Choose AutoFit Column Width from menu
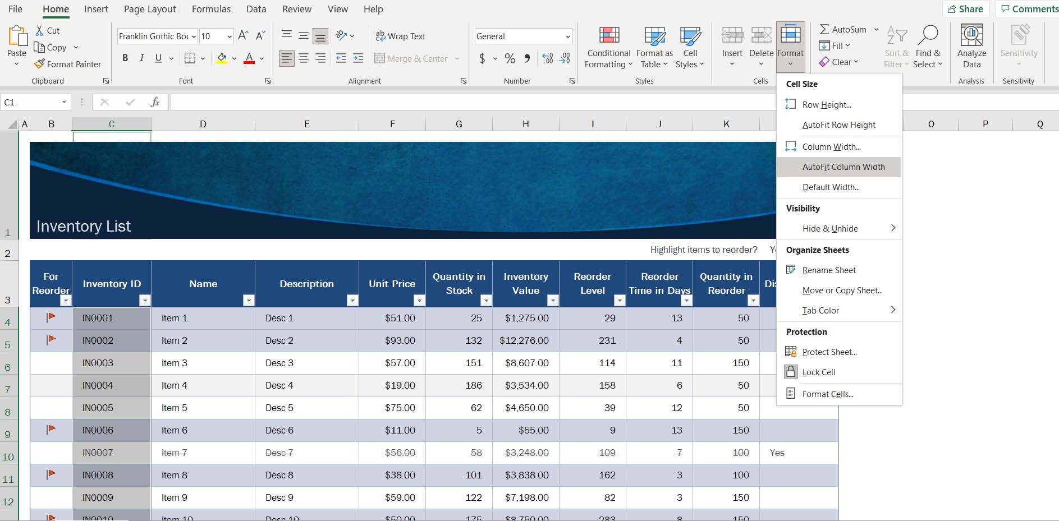 pyautogui.click(x=843, y=167)
